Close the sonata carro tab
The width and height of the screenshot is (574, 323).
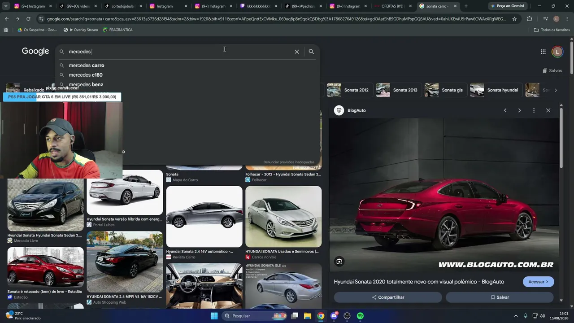point(455,6)
